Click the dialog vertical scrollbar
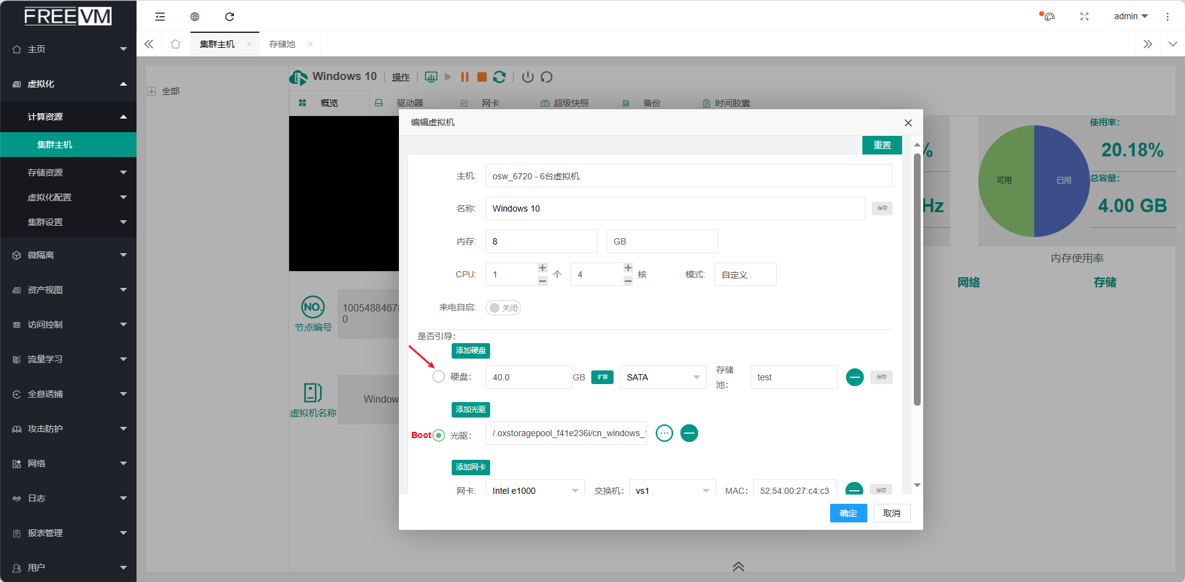Viewport: 1185px width, 582px height. (x=917, y=279)
